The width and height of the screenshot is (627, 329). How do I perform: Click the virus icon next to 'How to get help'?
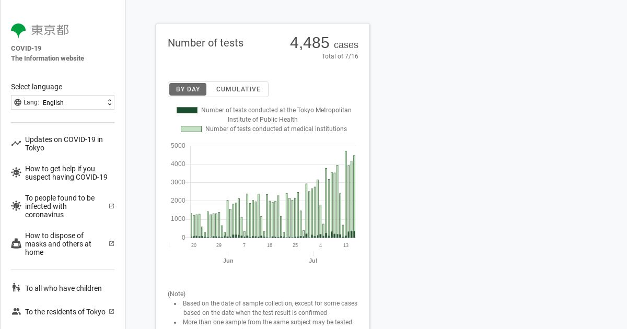tap(16, 173)
